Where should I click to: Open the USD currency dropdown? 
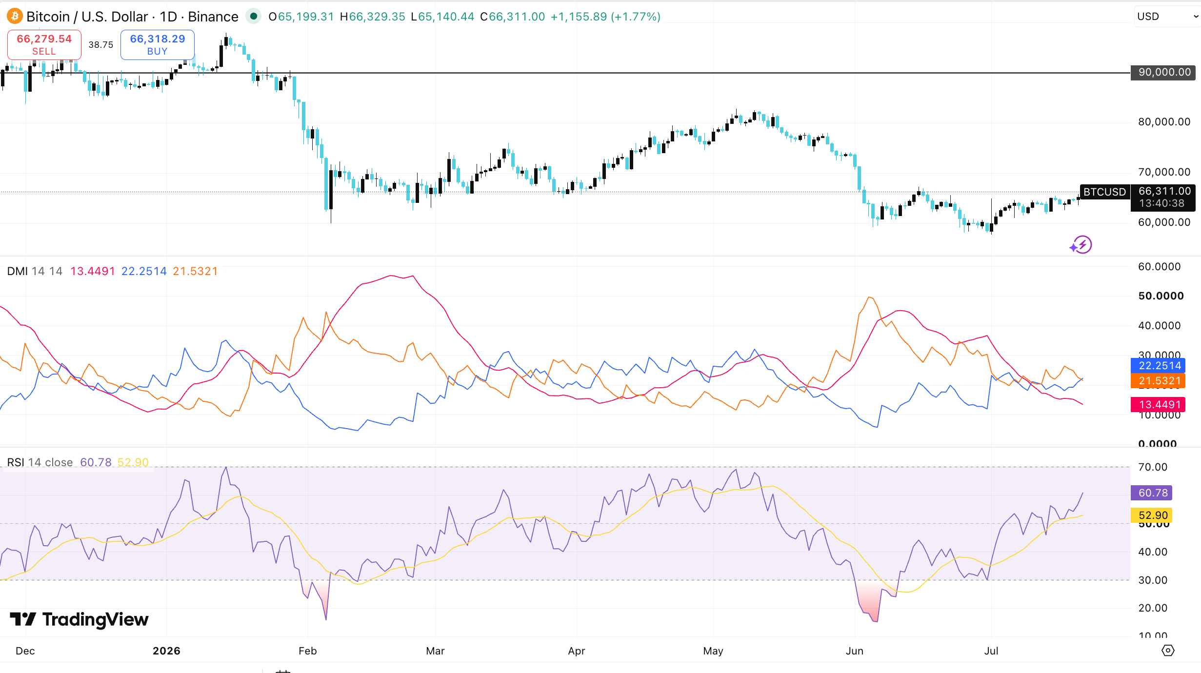point(1168,17)
